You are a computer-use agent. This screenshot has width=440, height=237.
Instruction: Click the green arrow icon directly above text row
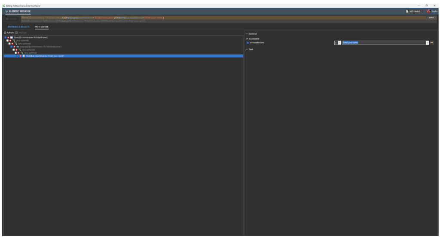coord(22,53)
